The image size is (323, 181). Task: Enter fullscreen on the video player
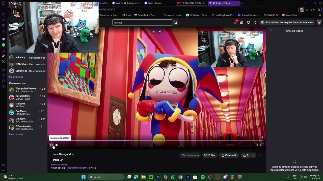(262, 145)
